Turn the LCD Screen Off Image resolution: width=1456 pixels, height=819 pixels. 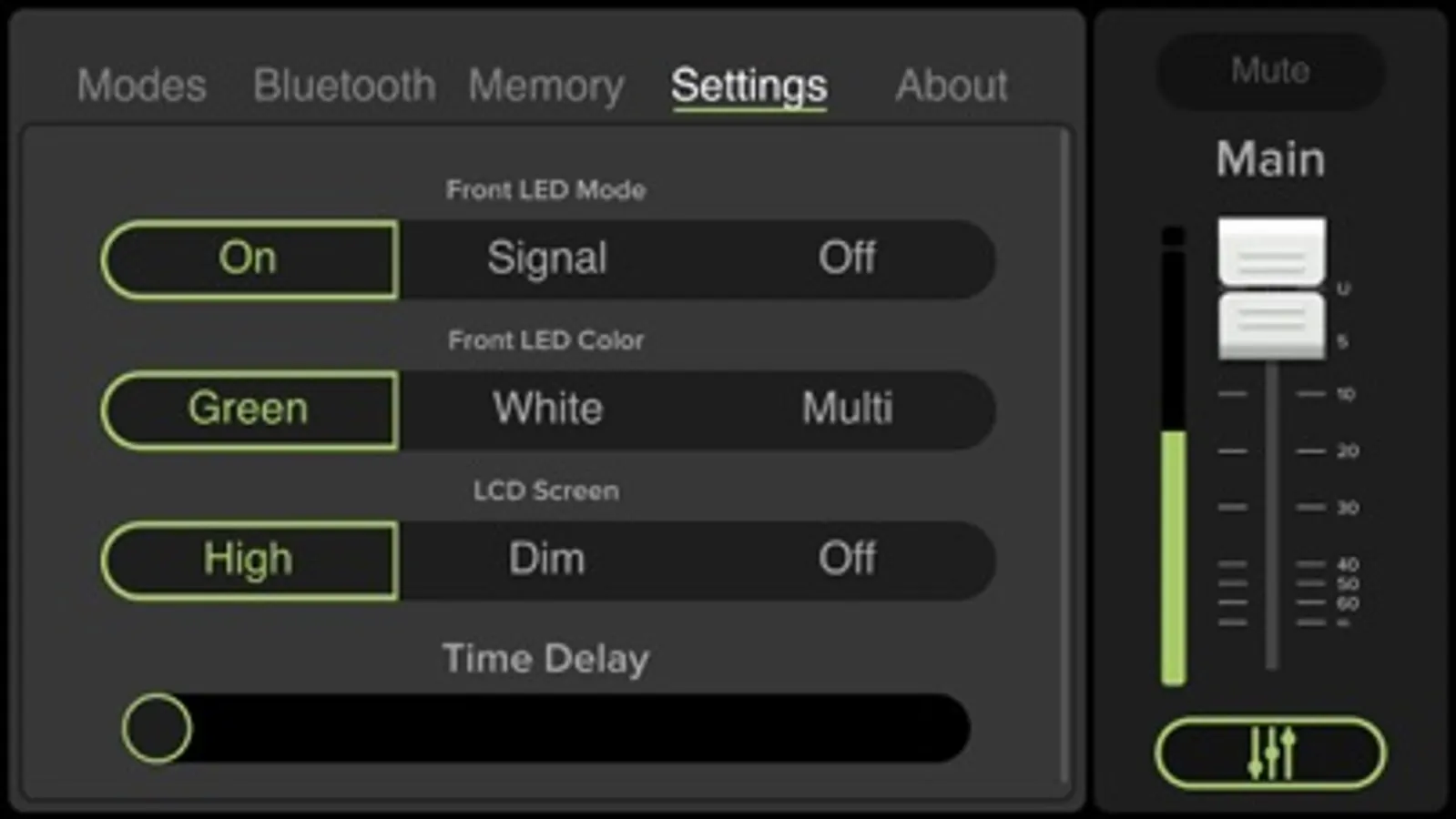pos(847,560)
